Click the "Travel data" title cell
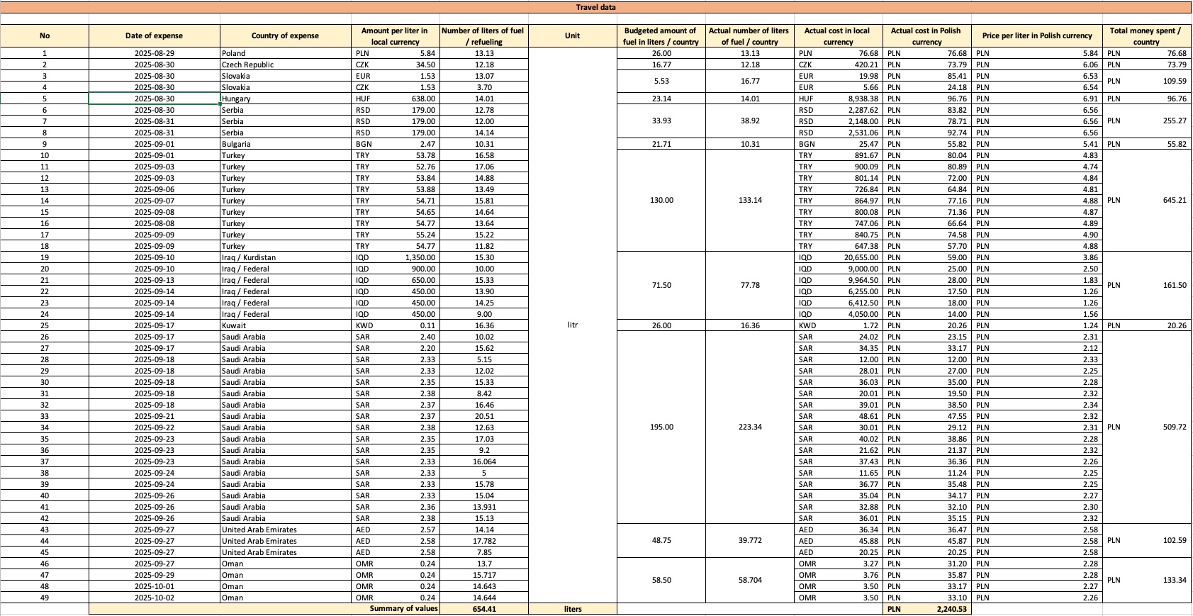 tap(595, 7)
